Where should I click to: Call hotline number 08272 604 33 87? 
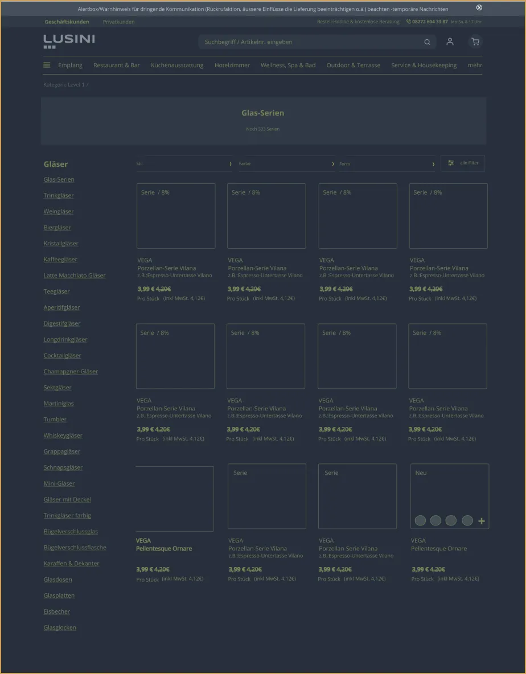pyautogui.click(x=430, y=22)
